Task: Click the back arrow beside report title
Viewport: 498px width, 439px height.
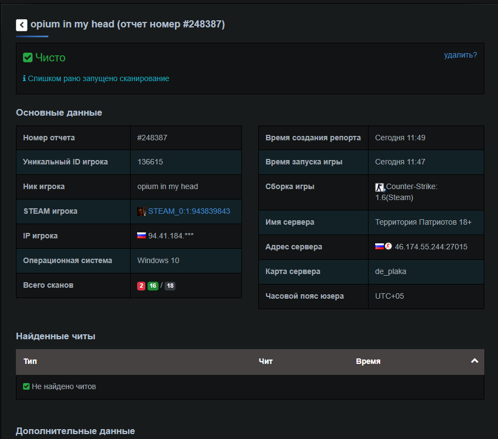Action: pos(21,25)
